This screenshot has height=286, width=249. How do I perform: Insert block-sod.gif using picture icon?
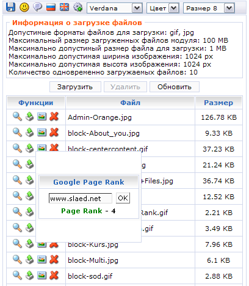[41, 276]
